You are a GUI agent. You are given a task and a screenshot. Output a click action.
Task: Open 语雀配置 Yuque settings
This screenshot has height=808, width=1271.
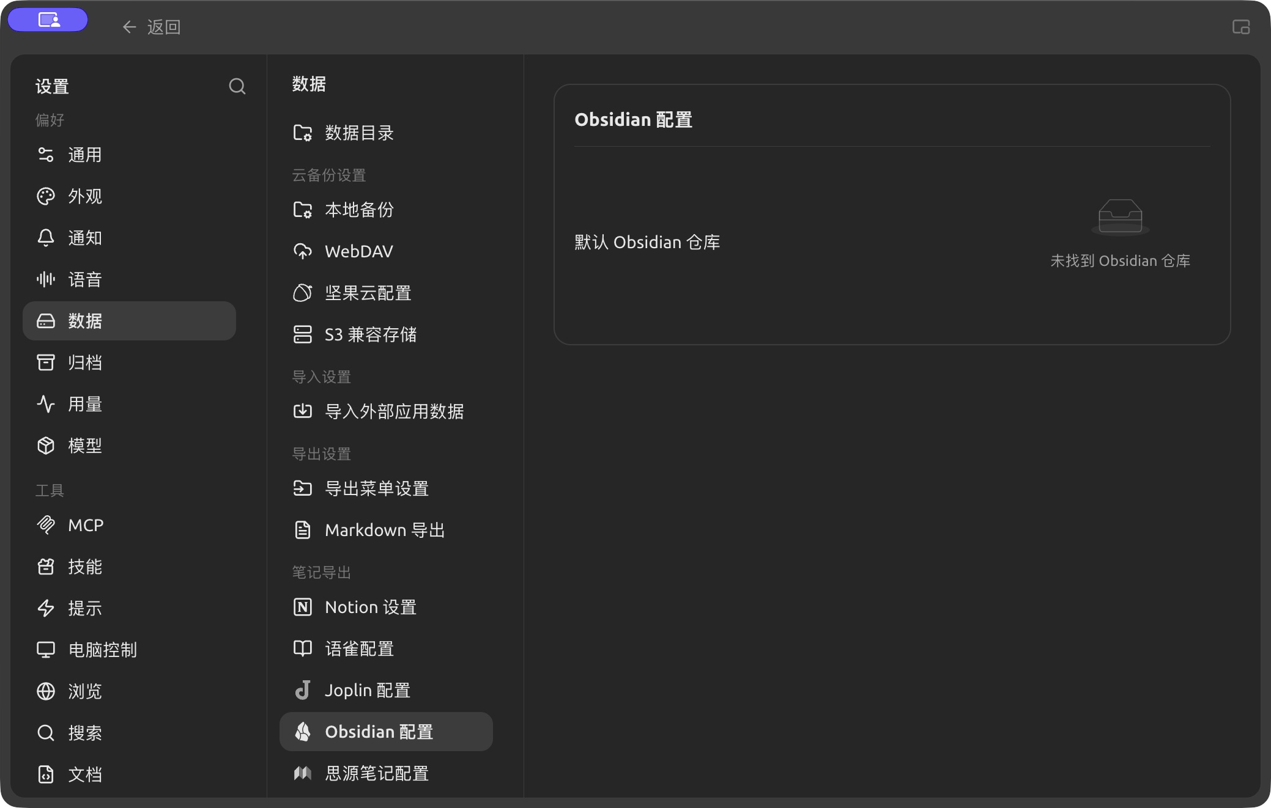pos(386,648)
